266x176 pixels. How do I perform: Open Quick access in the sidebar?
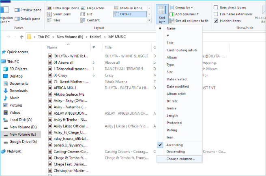pyautogui.click(x=17, y=52)
